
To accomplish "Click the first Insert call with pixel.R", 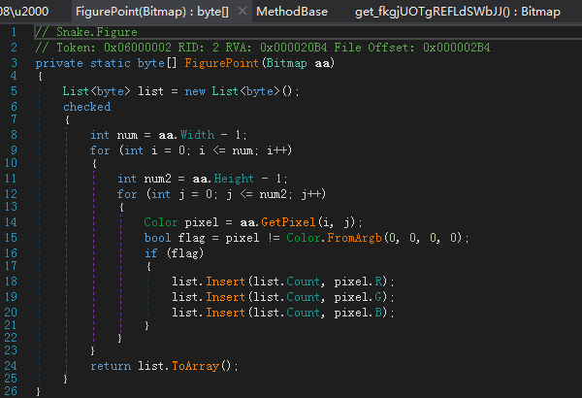I will point(225,282).
